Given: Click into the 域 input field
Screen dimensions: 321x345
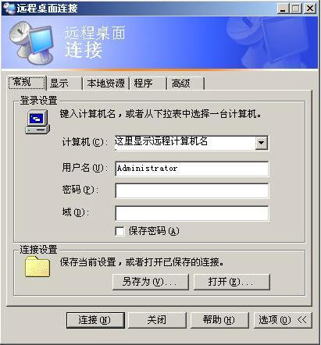Looking at the screenshot, I should (x=192, y=213).
